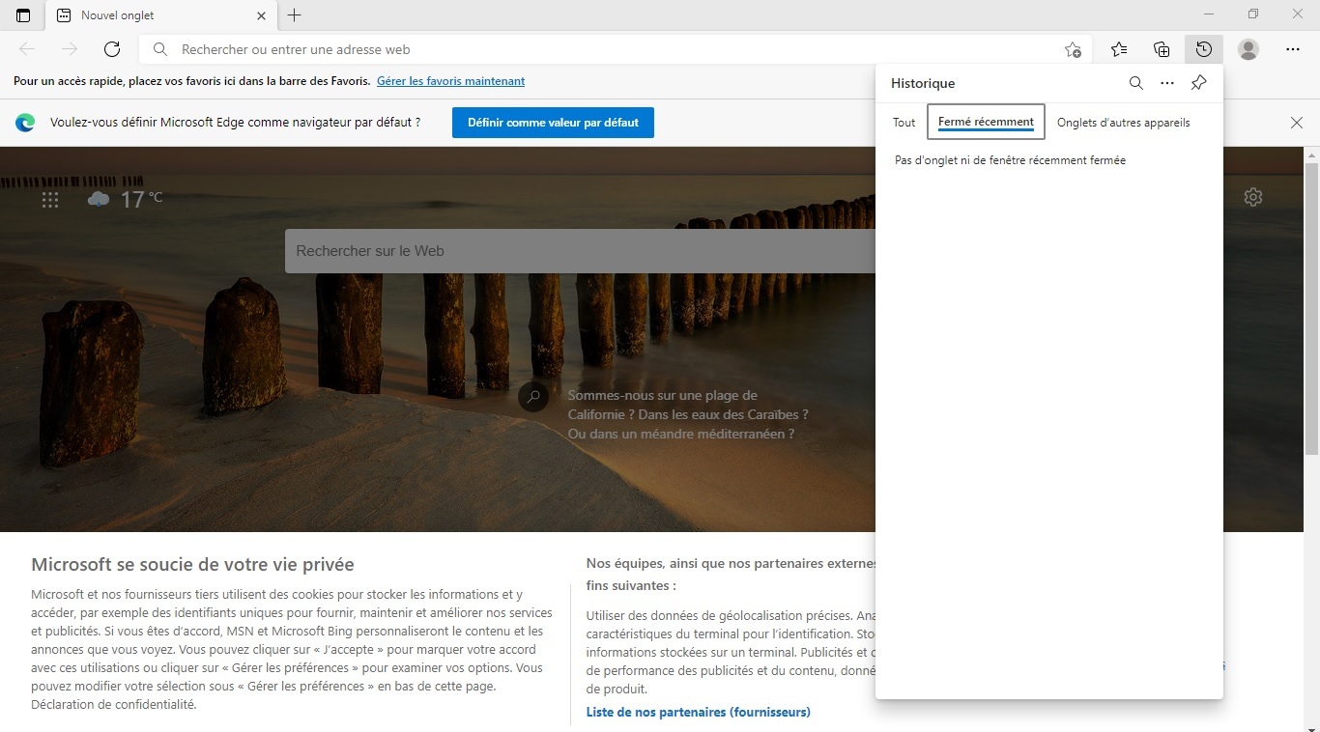Screen dimensions: 1320x732
Task: Refresh the current page
Action: 112,49
